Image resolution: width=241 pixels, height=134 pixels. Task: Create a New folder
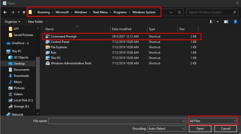35,22
